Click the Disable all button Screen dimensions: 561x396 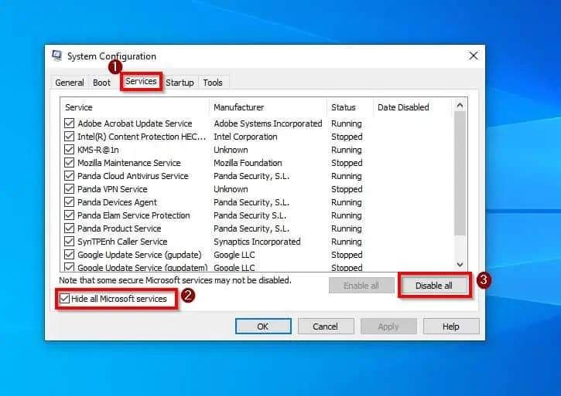pyautogui.click(x=433, y=286)
